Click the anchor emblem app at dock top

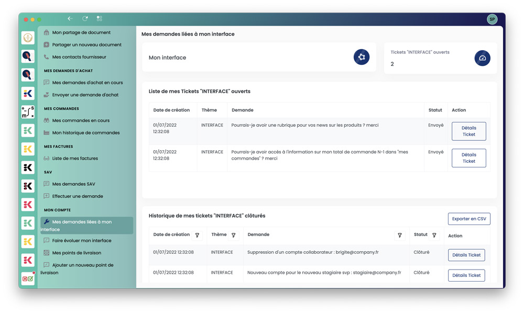point(28,38)
